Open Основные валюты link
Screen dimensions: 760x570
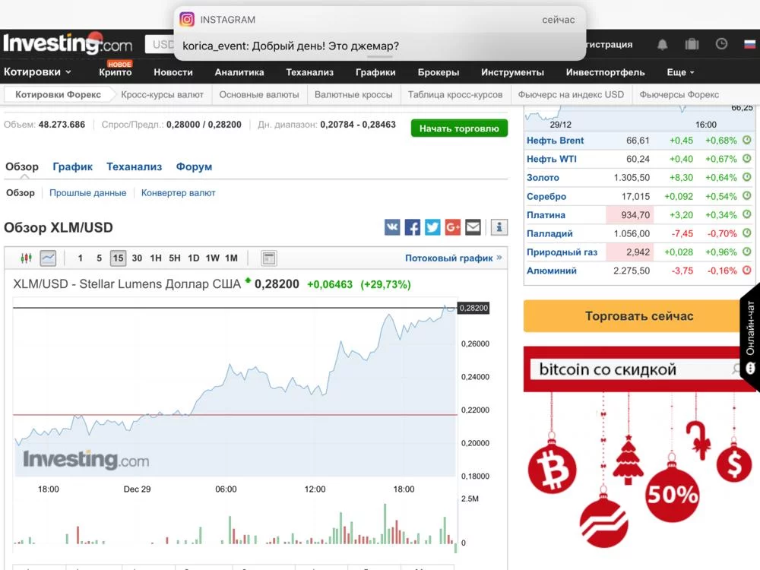pyautogui.click(x=259, y=94)
